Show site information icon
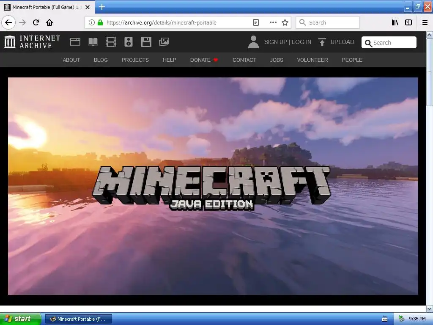 point(92,22)
